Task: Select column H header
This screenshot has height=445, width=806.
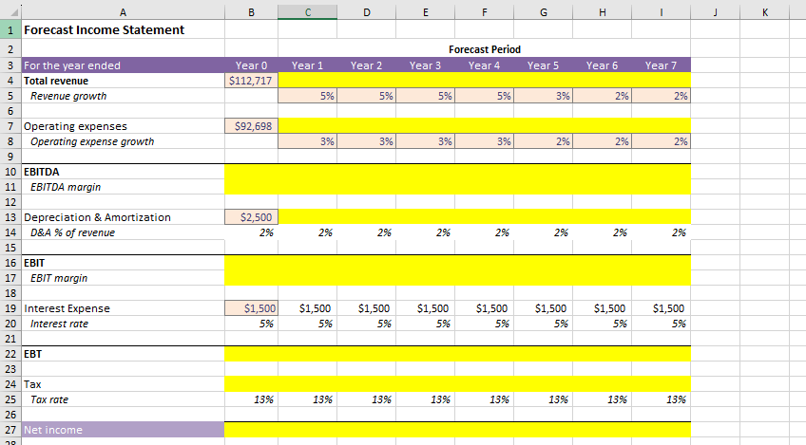Action: point(603,12)
